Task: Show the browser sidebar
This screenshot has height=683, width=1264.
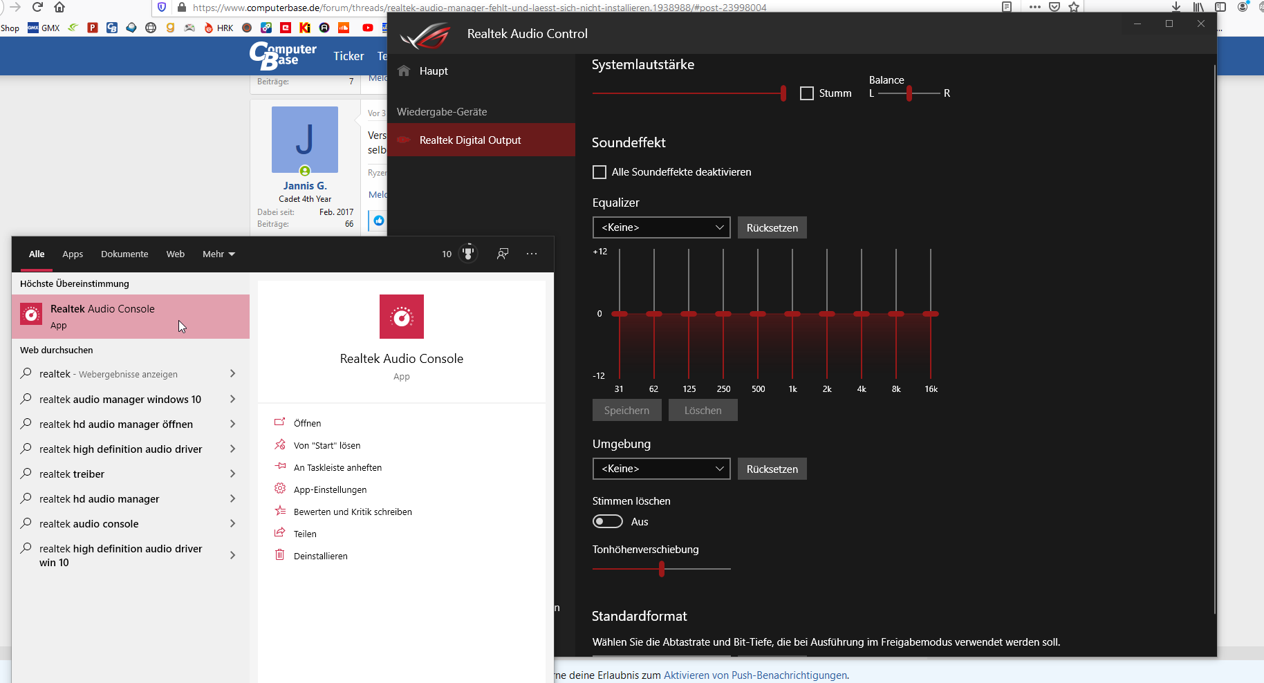Action: pyautogui.click(x=1220, y=7)
